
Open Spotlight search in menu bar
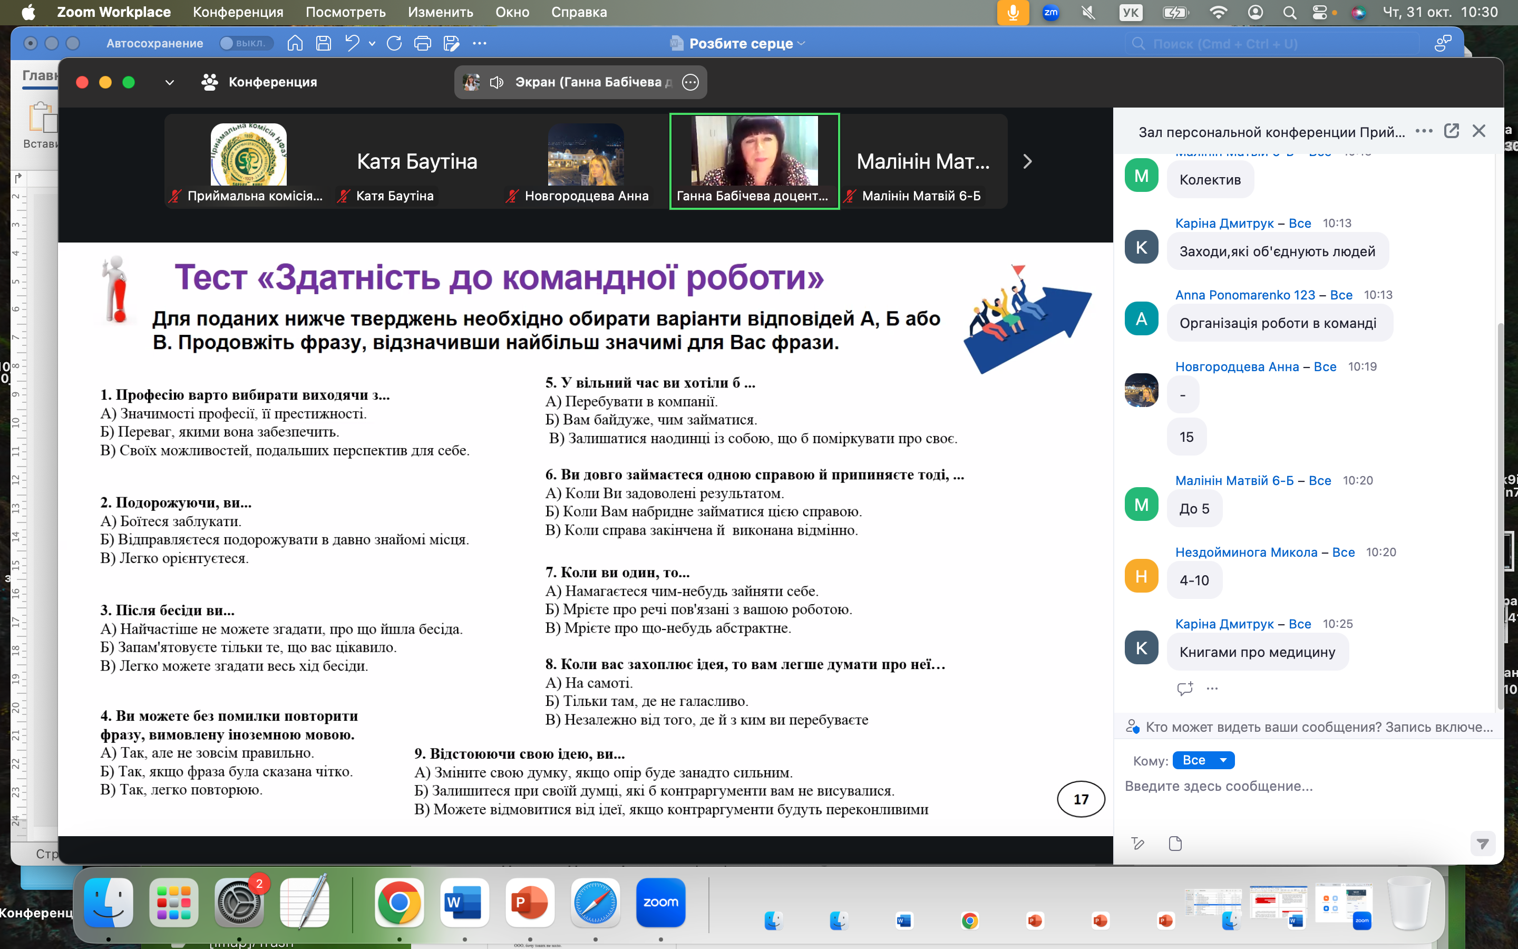pos(1290,12)
